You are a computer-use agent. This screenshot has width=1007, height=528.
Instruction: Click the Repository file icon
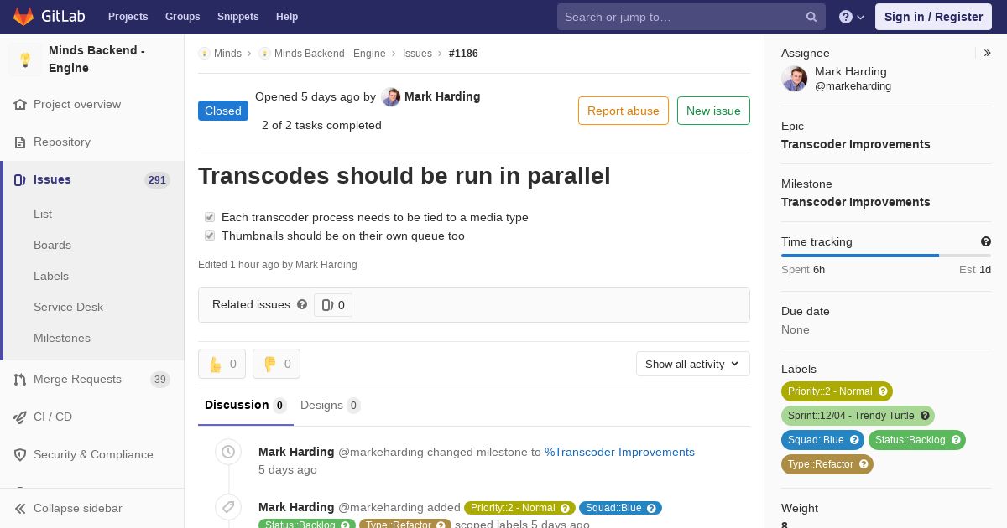tap(20, 142)
